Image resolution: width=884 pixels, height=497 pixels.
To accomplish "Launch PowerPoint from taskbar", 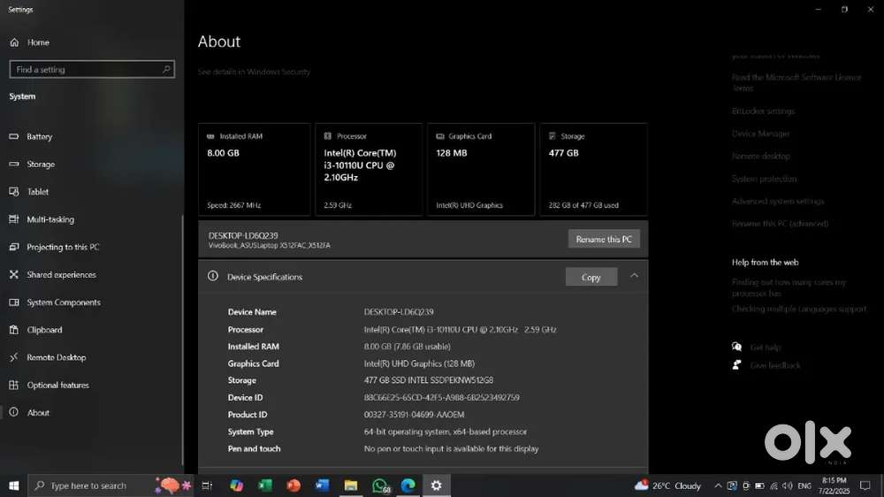I will pyautogui.click(x=293, y=486).
